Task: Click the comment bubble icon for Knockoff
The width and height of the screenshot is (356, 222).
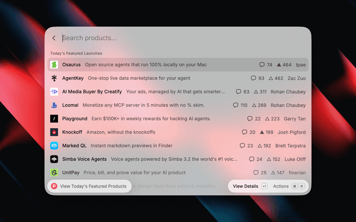Action: pyautogui.click(x=244, y=132)
